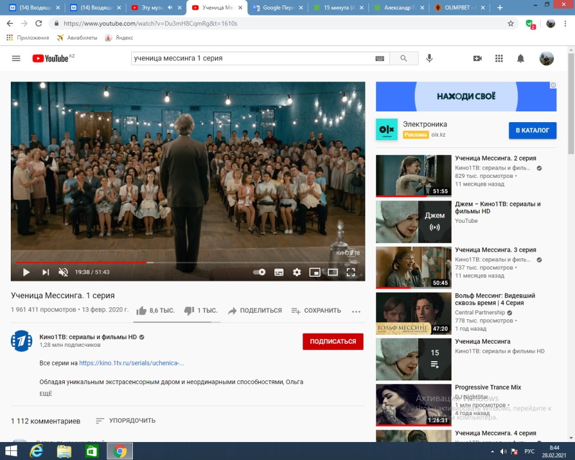Screen dimensions: 575x460
Task: Toggle subtitles in the player
Action: click(x=279, y=272)
